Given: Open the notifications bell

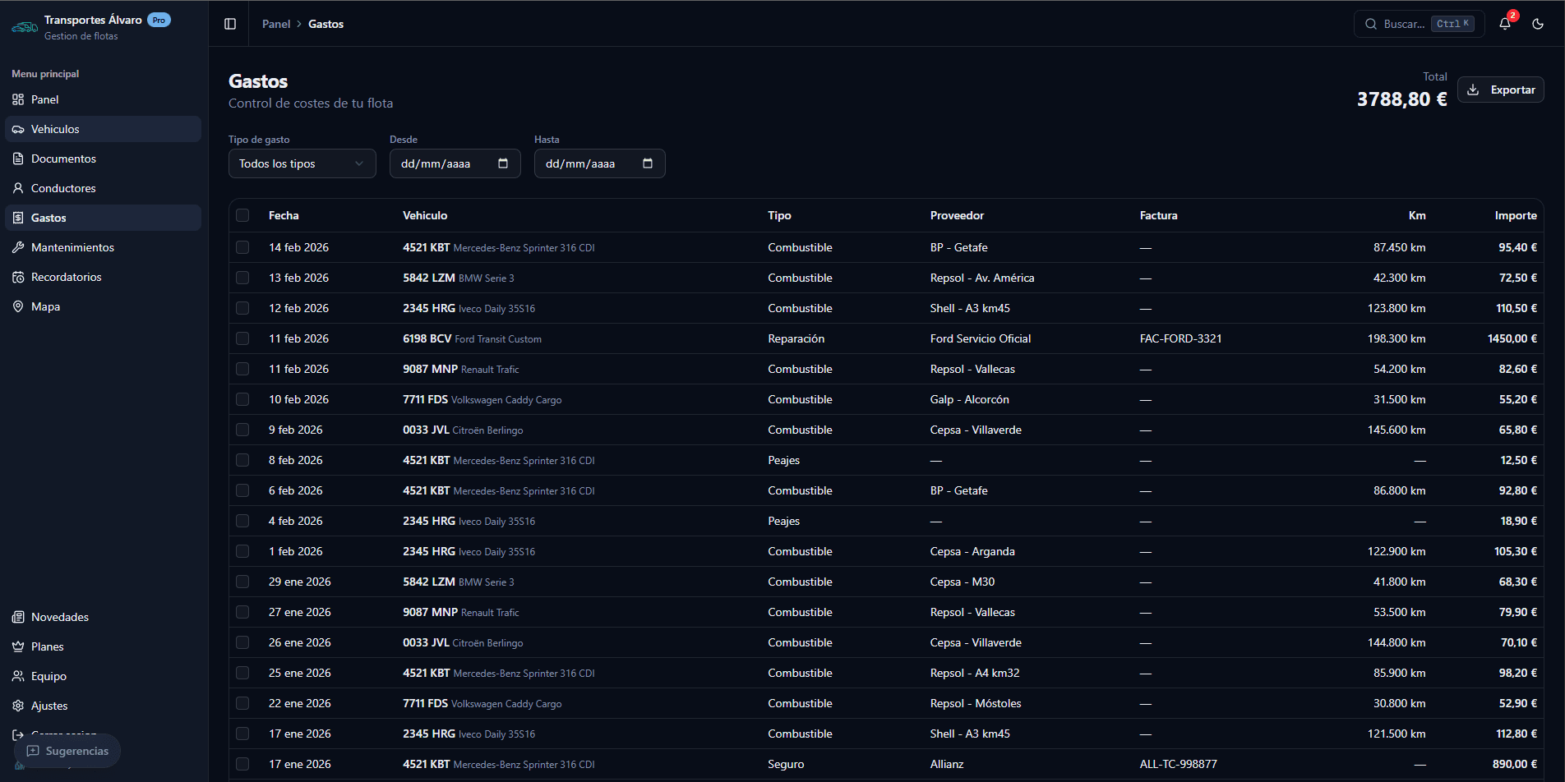Looking at the screenshot, I should coord(1504,24).
